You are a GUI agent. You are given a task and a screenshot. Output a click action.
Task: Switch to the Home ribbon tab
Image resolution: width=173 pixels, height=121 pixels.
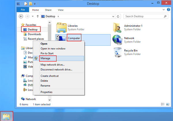[35, 10]
